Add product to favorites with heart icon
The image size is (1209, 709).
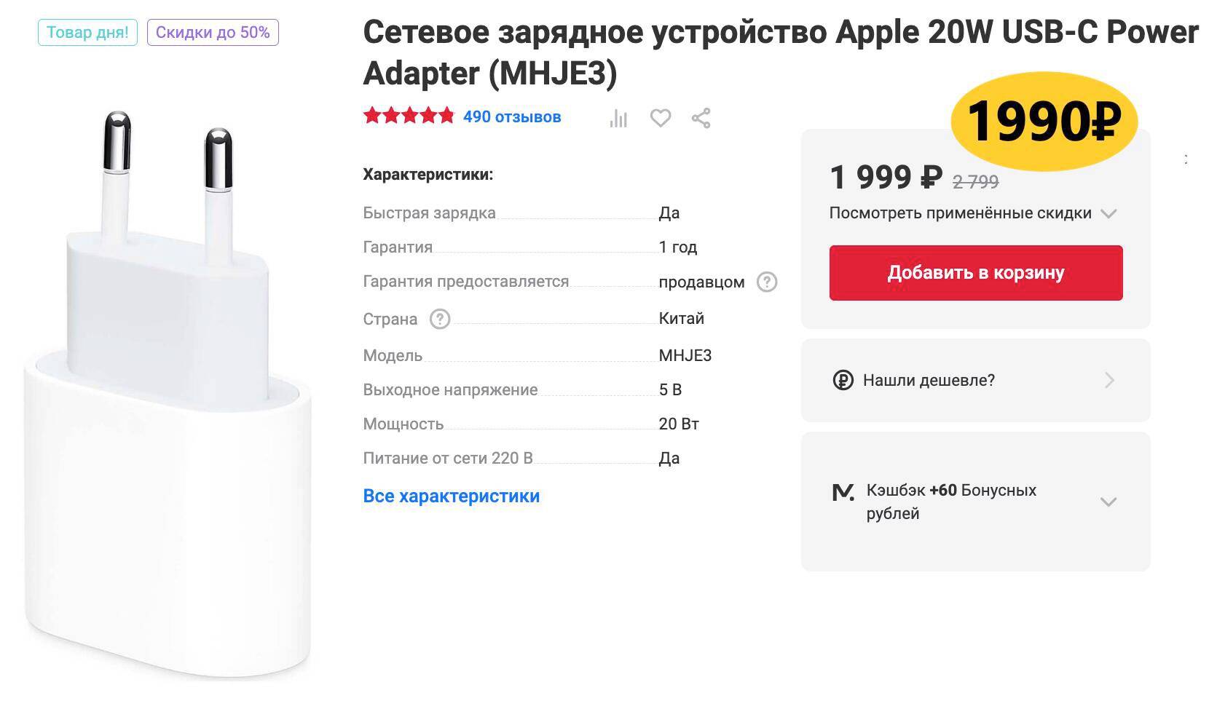point(661,118)
